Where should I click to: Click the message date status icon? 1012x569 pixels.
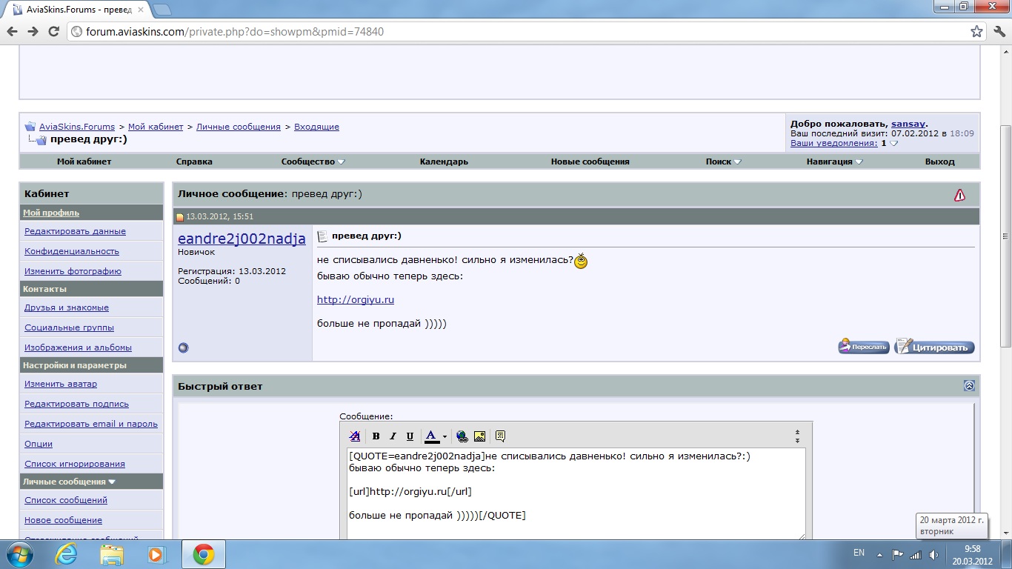(x=180, y=217)
